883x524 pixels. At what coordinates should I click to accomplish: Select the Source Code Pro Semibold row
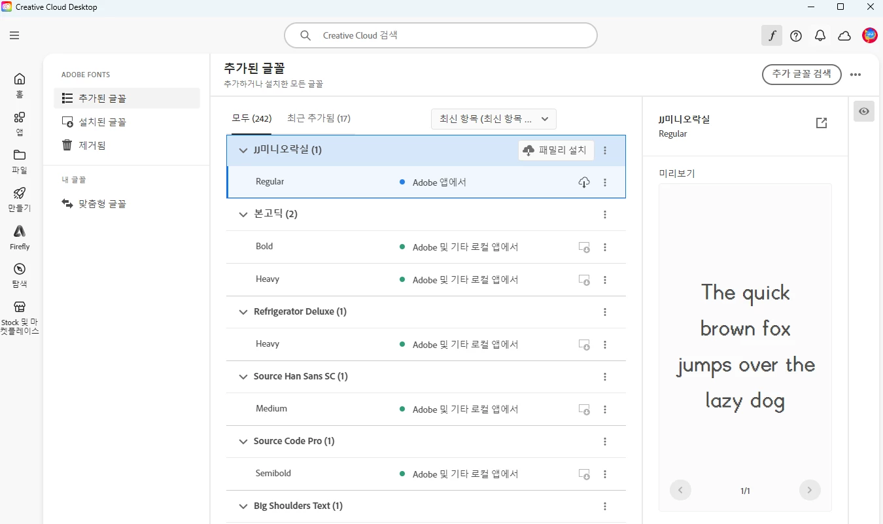point(426,474)
